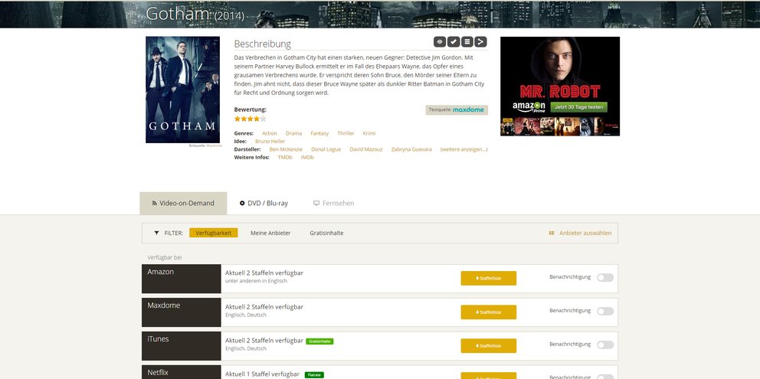
Task: Click the green Flatrate badge in Netflix row
Action: coord(314,374)
